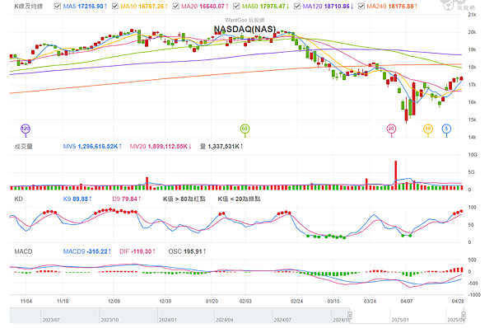494x328 pixels.
Task: Toggle the MA60 moving average checkbox
Action: [x=236, y=6]
